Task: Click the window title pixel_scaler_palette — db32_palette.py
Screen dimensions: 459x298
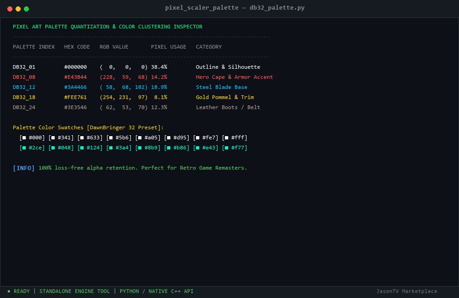Action: click(235, 8)
